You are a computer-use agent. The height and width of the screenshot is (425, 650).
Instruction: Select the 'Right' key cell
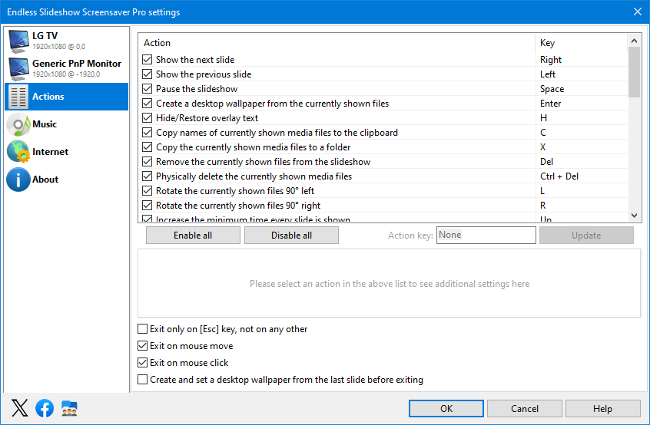[x=582, y=60]
